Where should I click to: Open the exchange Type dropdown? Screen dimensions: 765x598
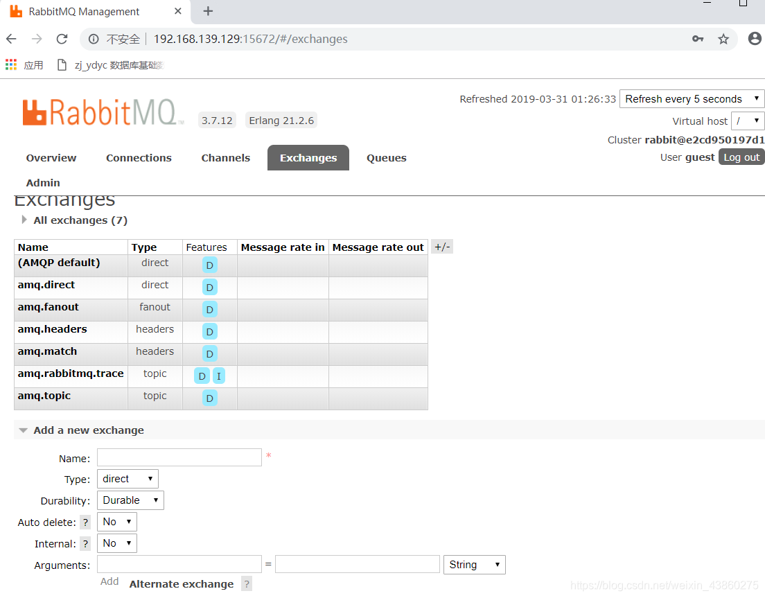(x=127, y=479)
